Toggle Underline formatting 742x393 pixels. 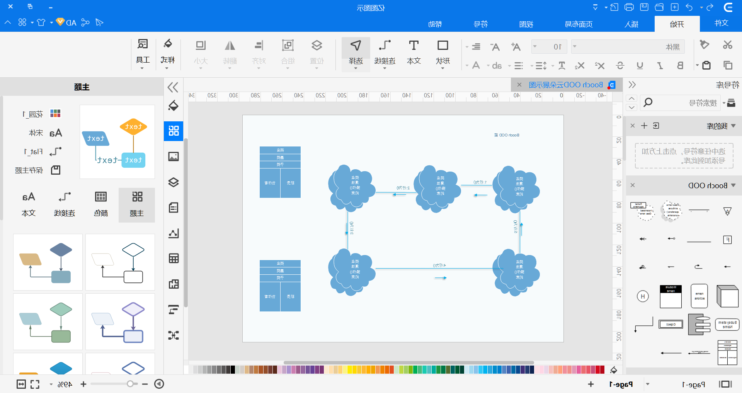click(640, 65)
